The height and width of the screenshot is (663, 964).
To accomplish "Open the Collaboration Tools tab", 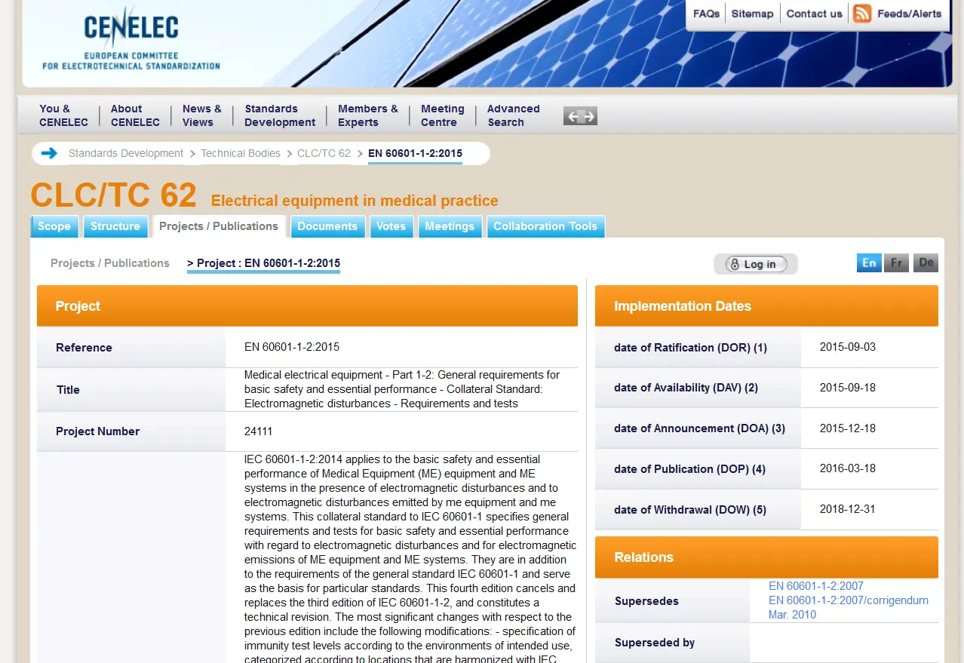I will point(545,226).
